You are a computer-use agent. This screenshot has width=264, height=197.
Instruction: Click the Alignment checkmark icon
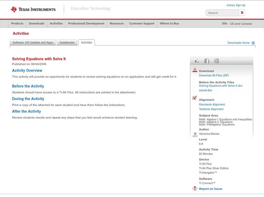(194, 98)
